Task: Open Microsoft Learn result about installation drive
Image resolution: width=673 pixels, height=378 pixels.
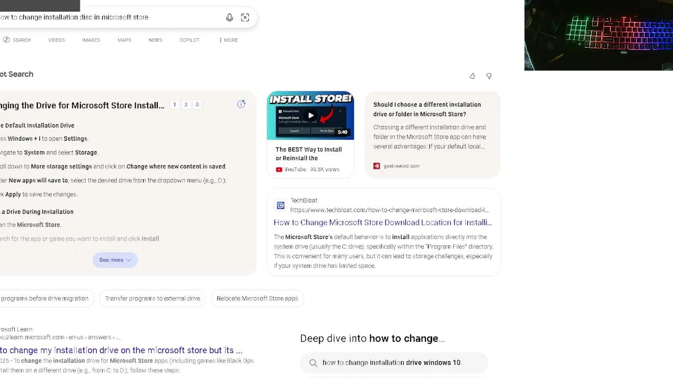Action: coord(121,350)
